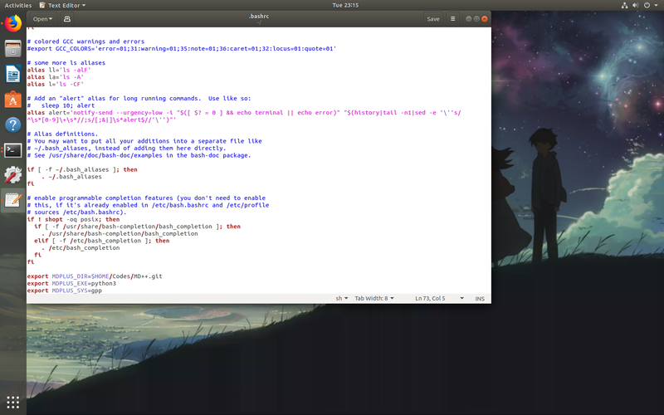
Task: Toggle the INS insert mode indicator
Action: [480, 299]
